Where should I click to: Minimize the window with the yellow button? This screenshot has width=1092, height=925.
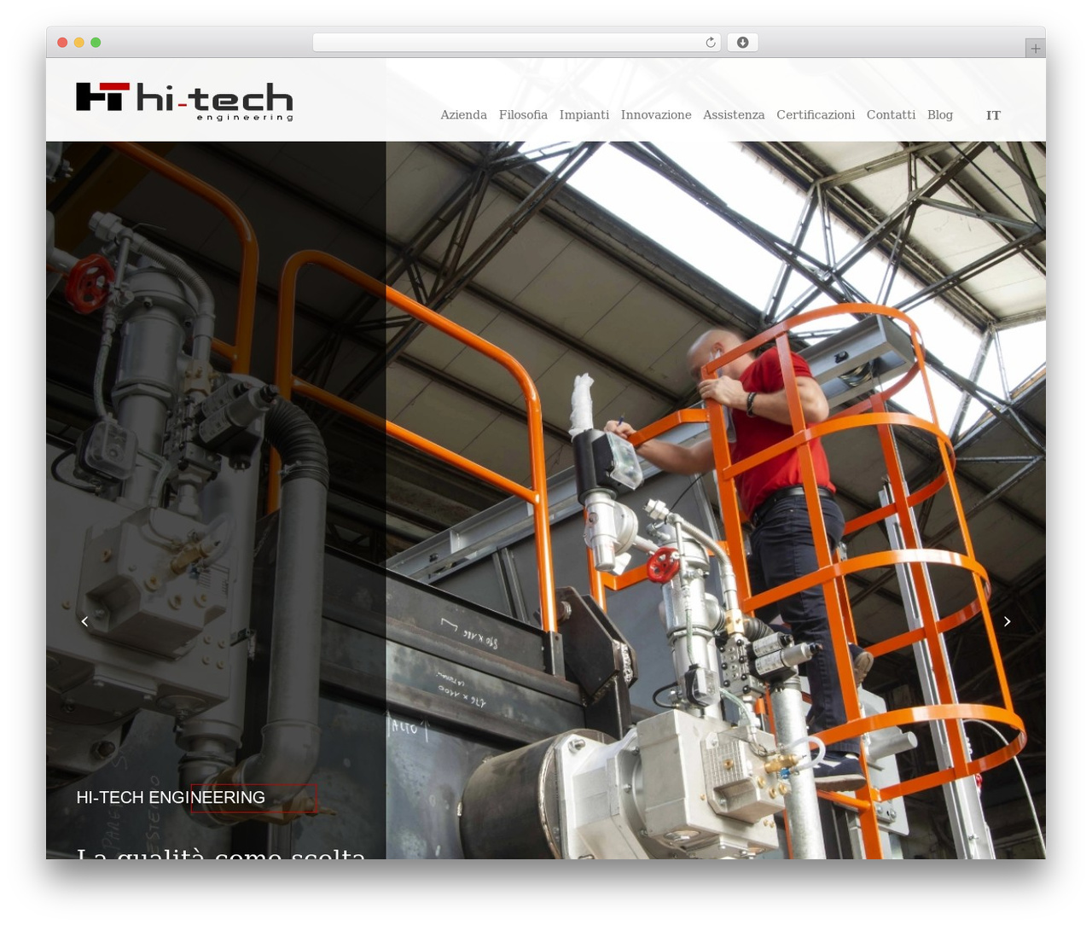pyautogui.click(x=78, y=43)
